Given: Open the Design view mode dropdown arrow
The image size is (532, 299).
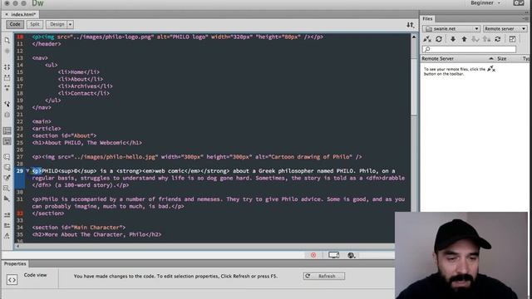Looking at the screenshot, I should pyautogui.click(x=70, y=24).
